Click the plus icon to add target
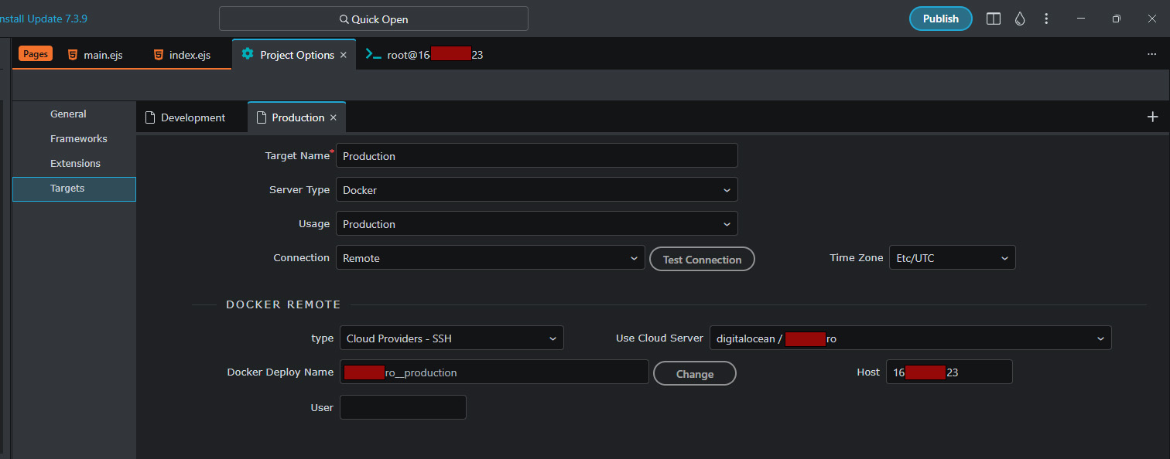The height and width of the screenshot is (459, 1170). [1152, 117]
